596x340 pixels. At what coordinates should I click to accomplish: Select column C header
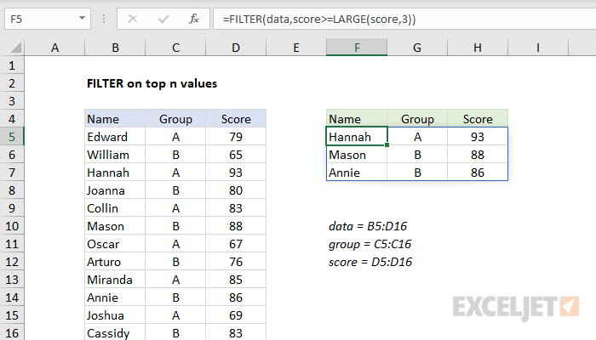click(175, 48)
